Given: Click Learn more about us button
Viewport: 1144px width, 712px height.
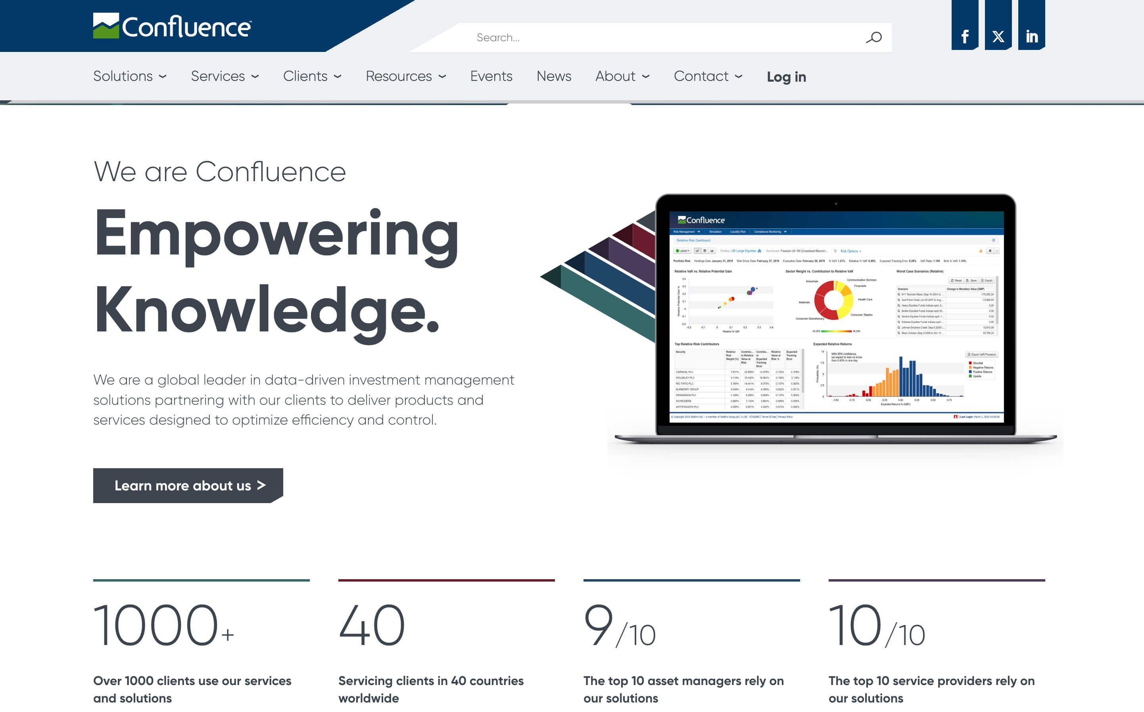Looking at the screenshot, I should click(x=188, y=486).
